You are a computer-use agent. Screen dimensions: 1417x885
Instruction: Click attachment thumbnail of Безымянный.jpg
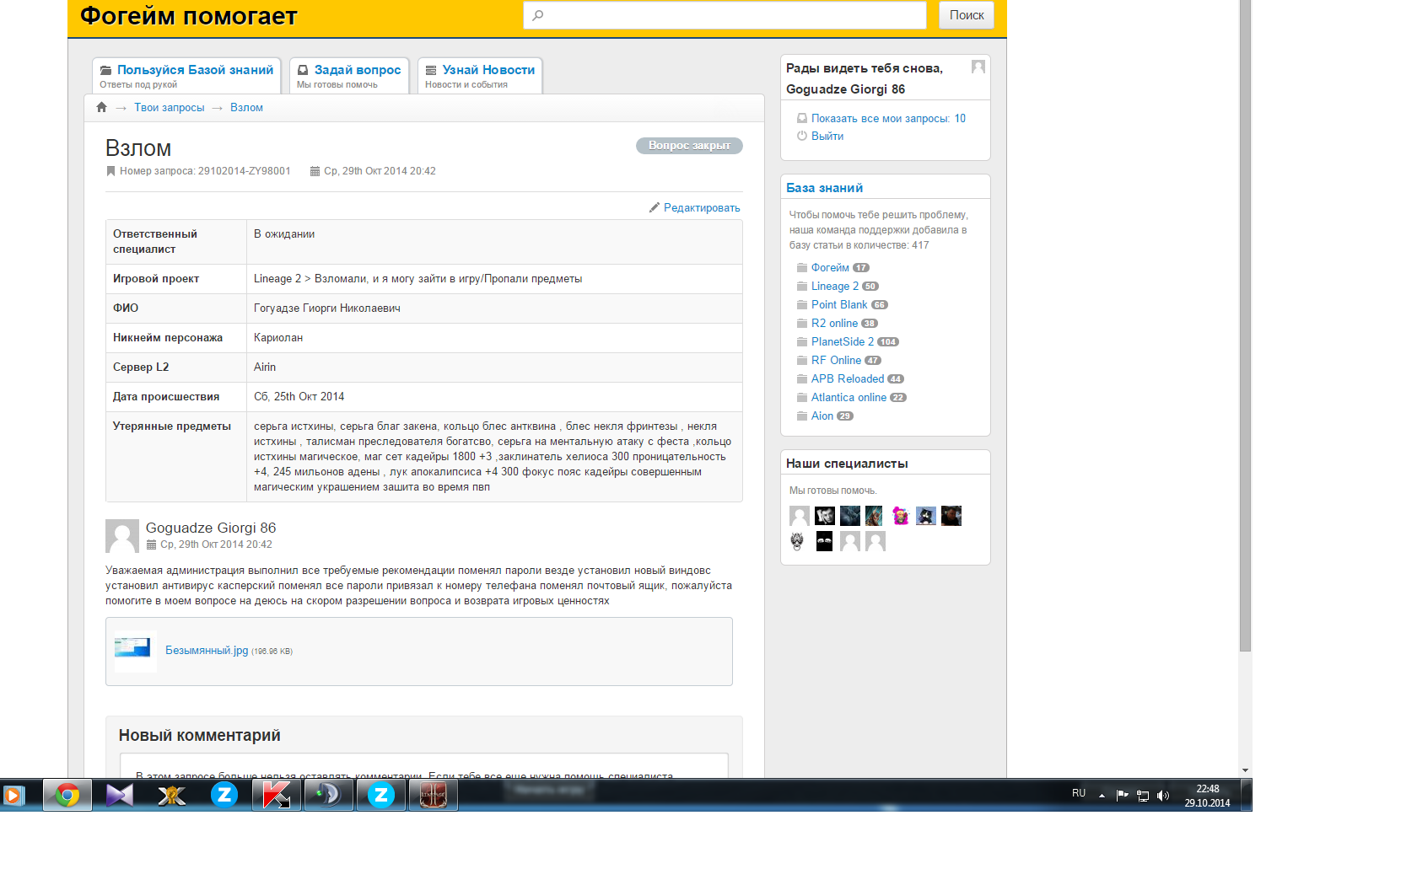coord(136,652)
